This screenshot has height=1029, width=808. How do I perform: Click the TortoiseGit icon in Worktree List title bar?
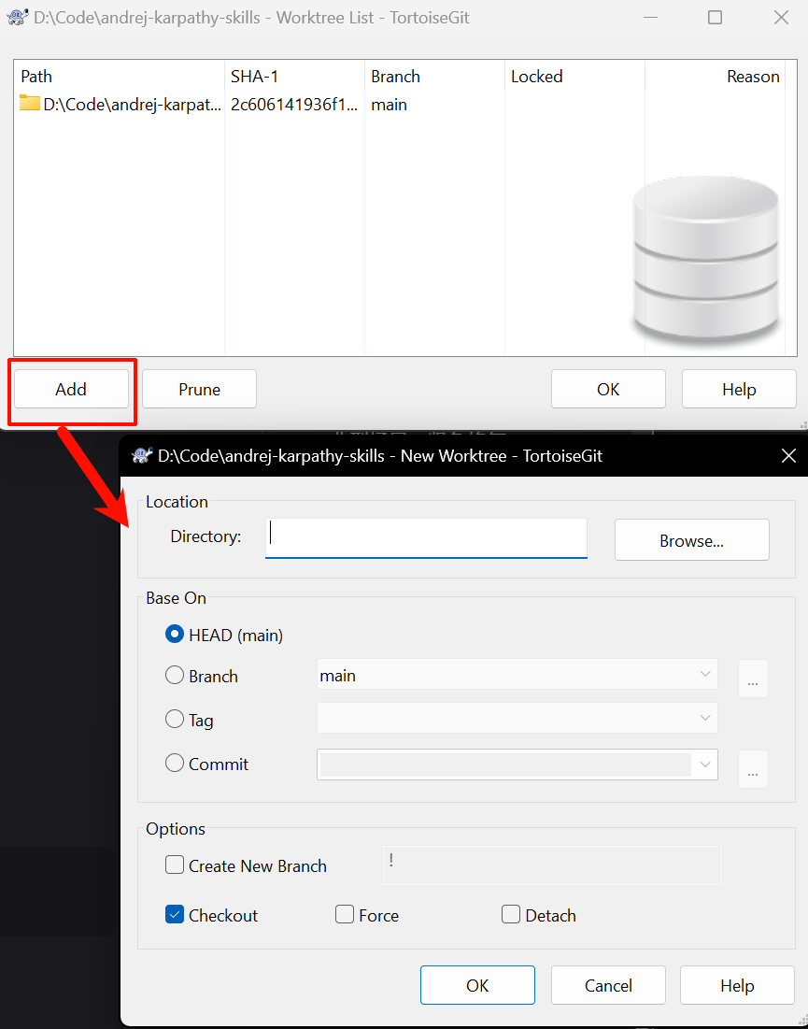17,17
